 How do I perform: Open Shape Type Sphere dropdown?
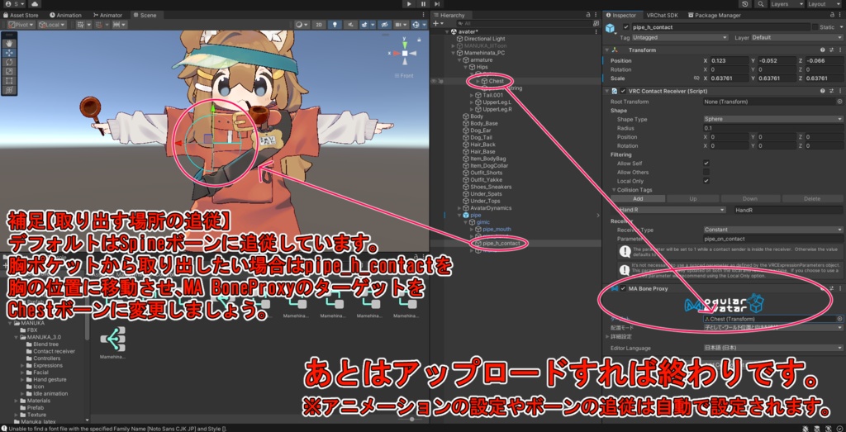tap(773, 119)
